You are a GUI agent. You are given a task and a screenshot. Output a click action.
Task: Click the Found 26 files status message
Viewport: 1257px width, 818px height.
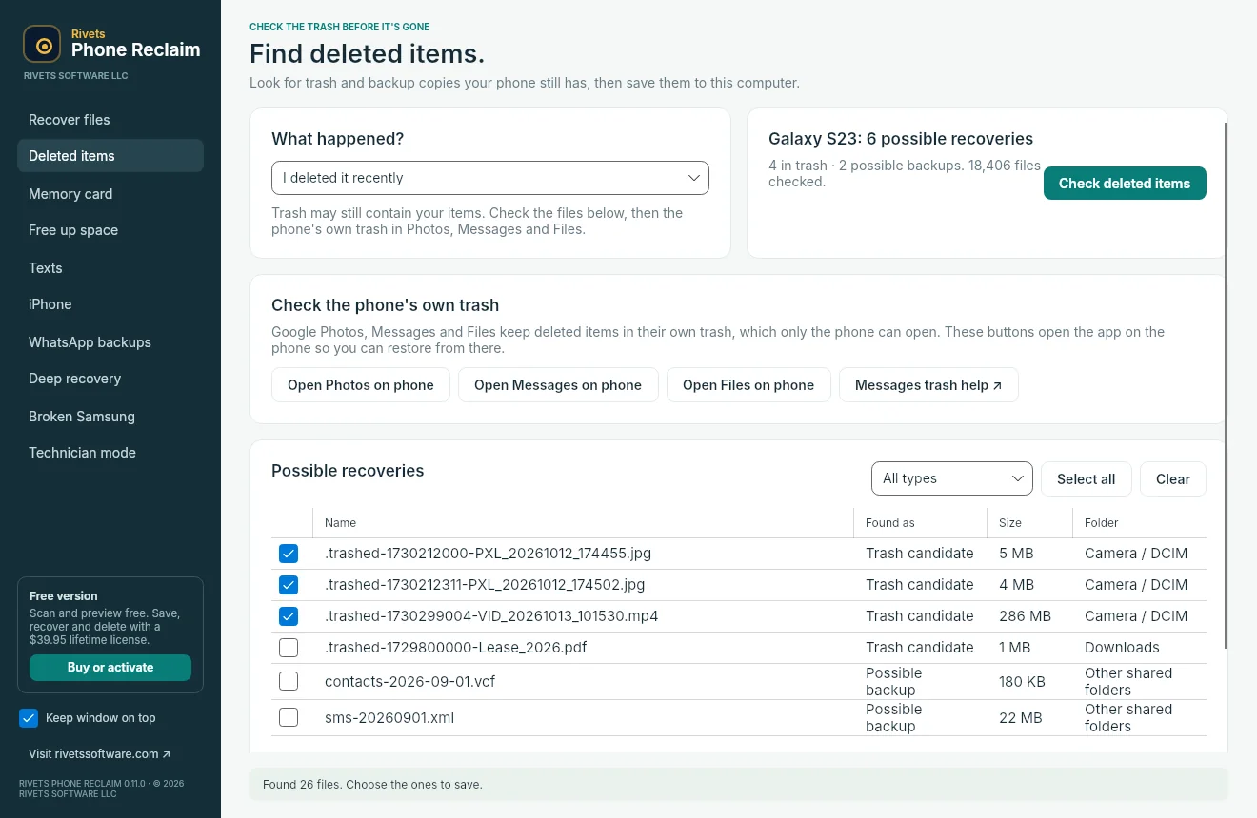pos(372,785)
